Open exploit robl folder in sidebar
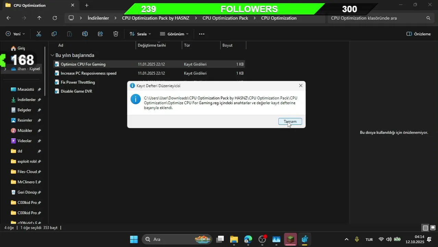438x247 pixels. pos(27,162)
